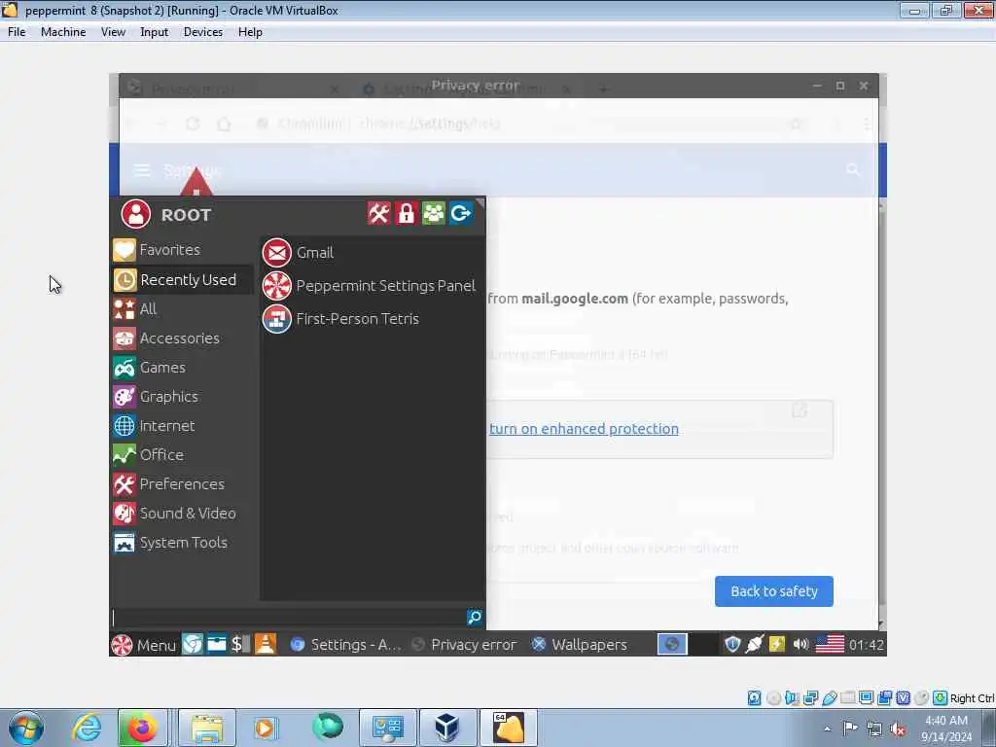Image resolution: width=996 pixels, height=747 pixels.
Task: Open terminal from panel launcher
Action: (x=240, y=644)
